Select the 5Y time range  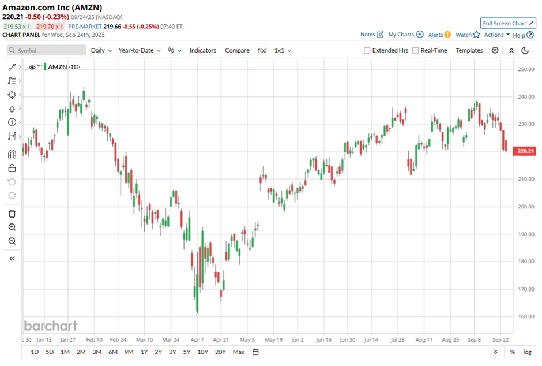[187, 352]
